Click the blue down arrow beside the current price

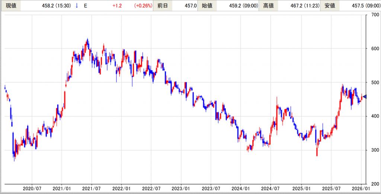tap(77, 6)
